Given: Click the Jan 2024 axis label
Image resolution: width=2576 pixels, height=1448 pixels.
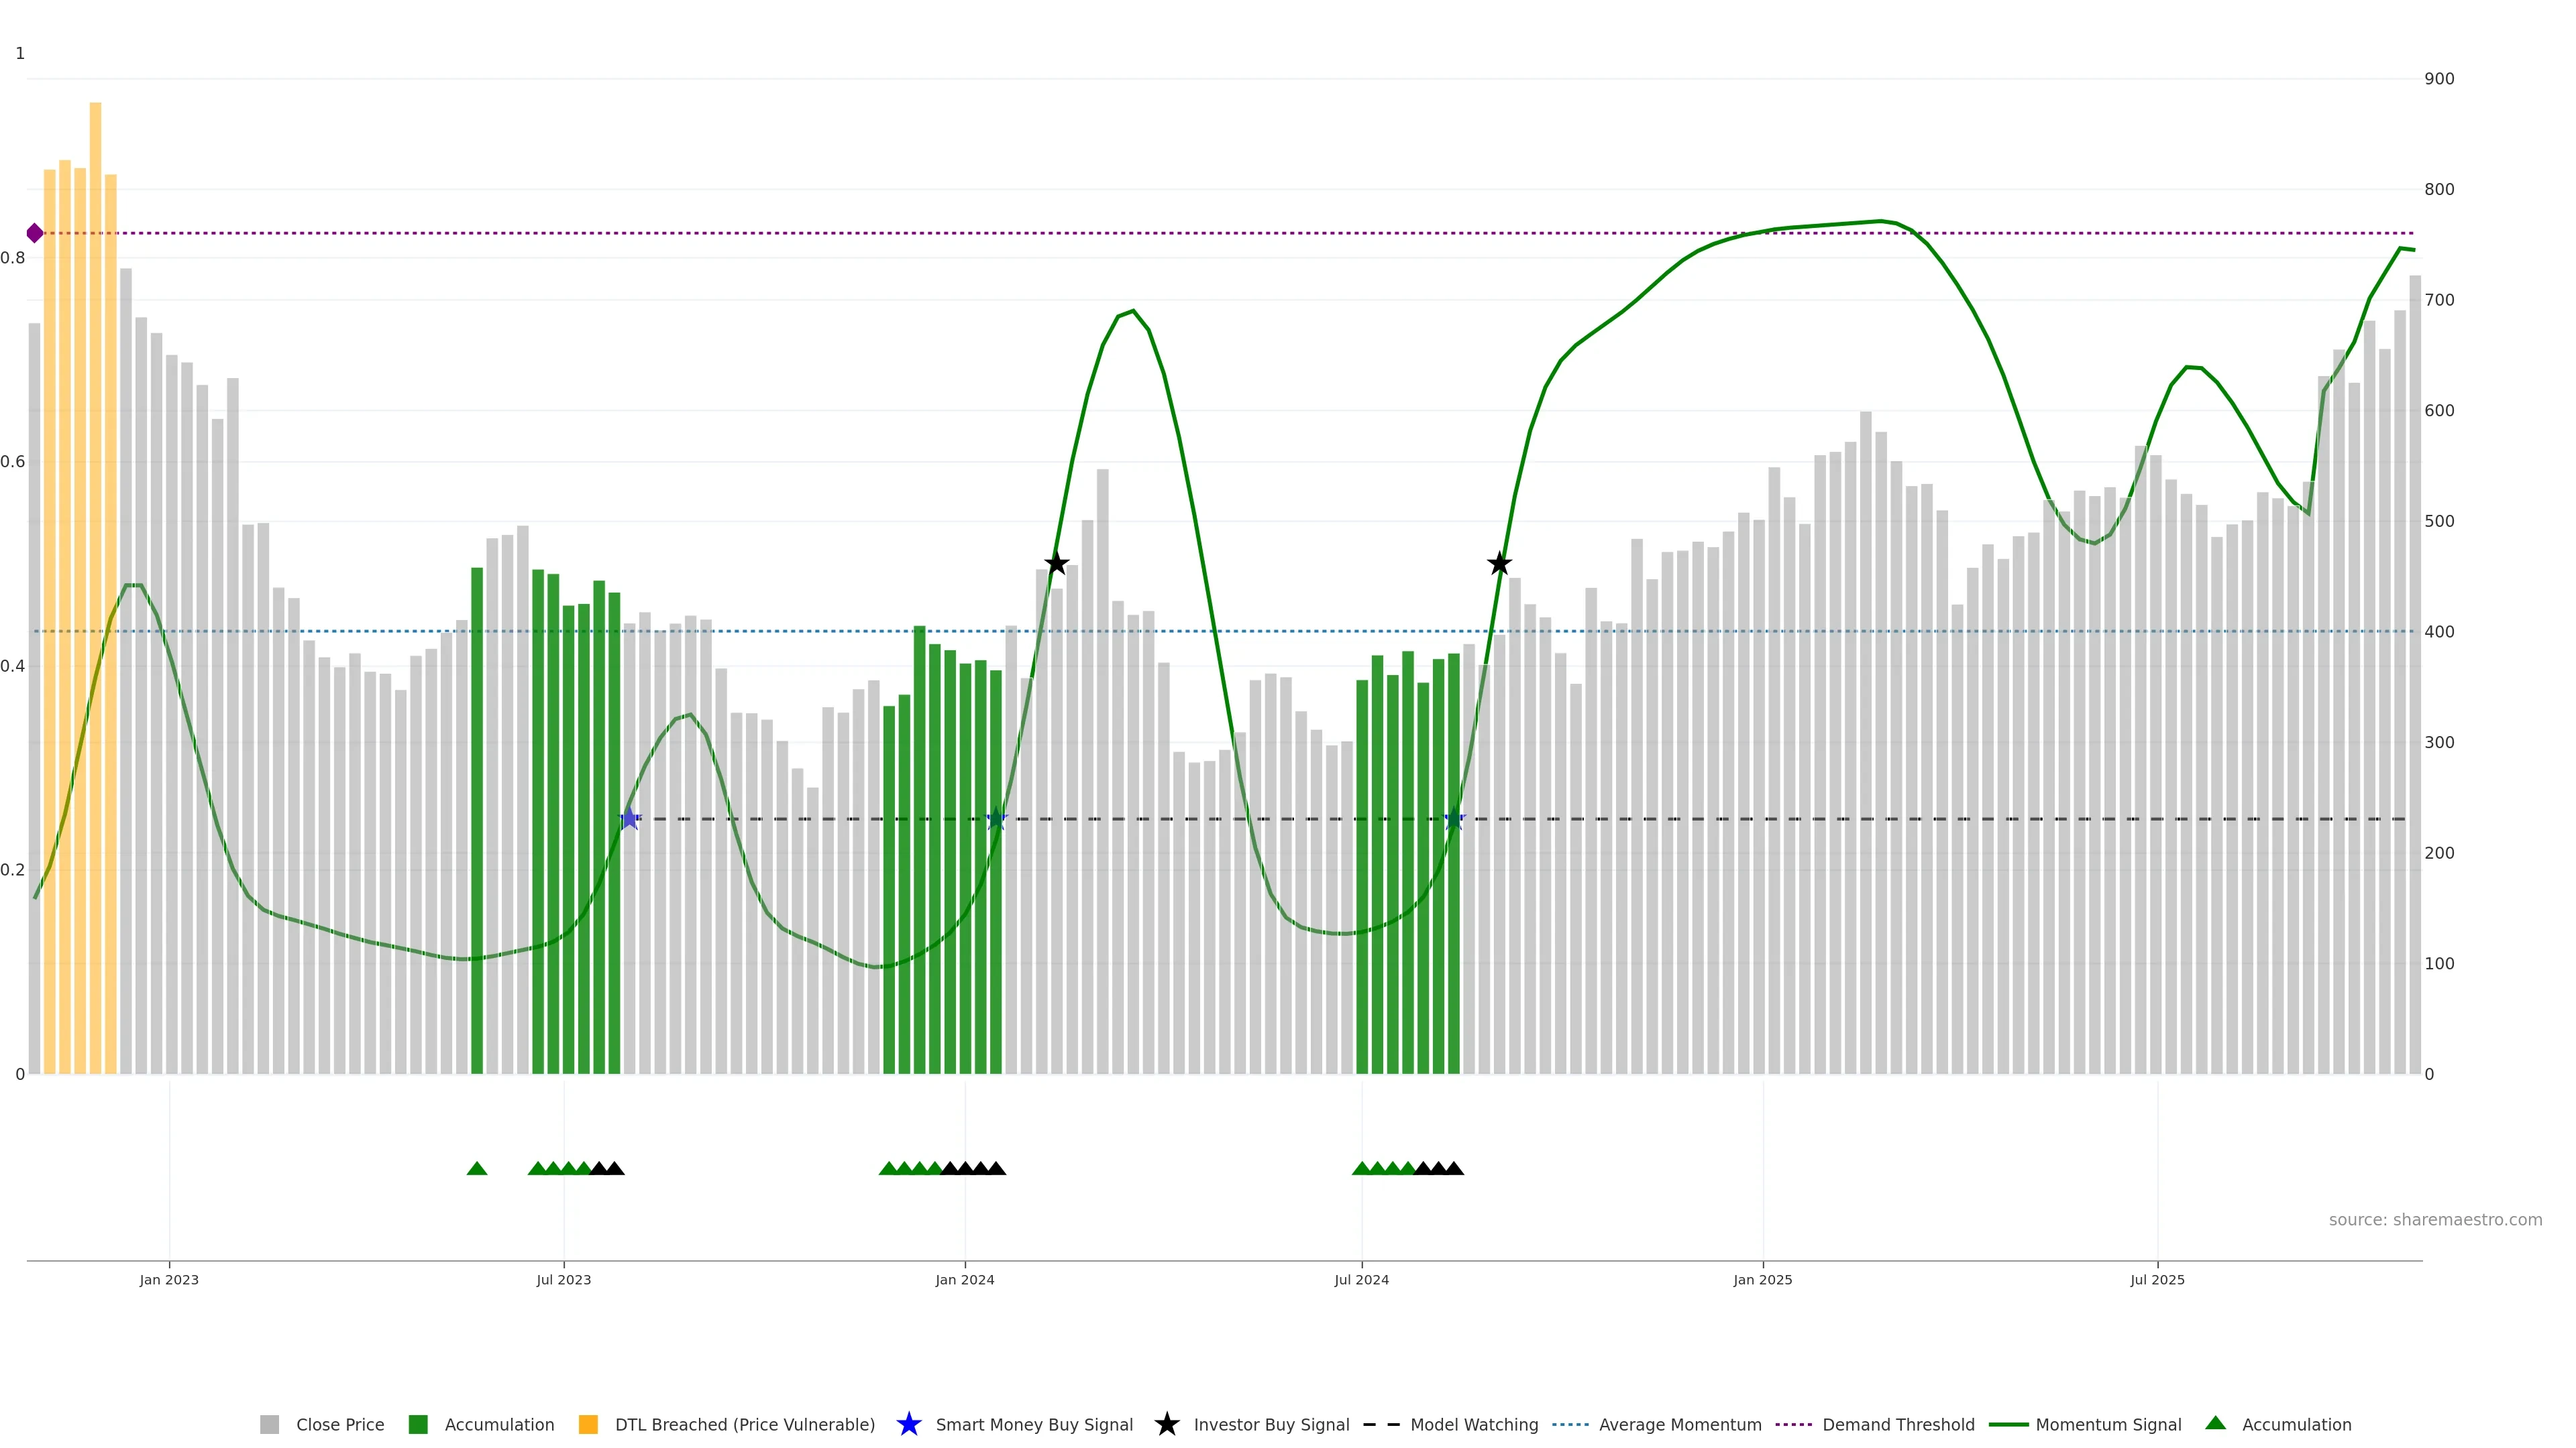Looking at the screenshot, I should coord(964,1279).
